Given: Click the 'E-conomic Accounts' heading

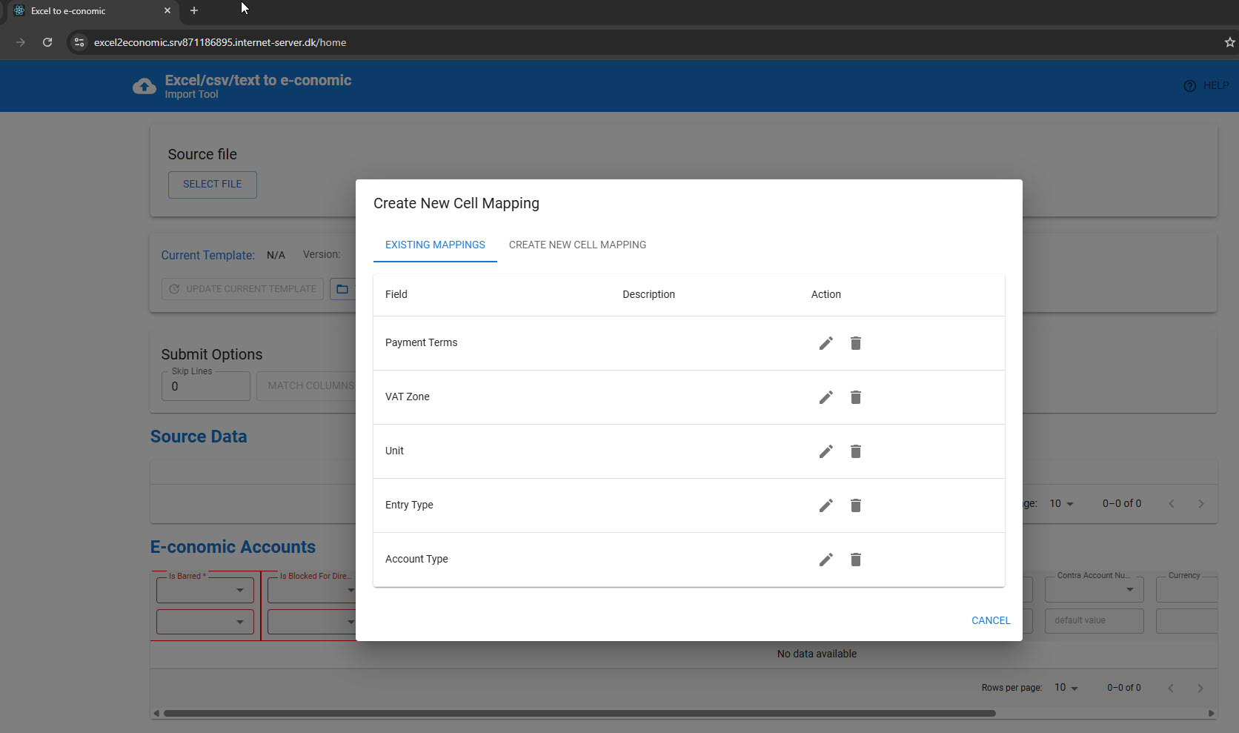Looking at the screenshot, I should coord(233,547).
